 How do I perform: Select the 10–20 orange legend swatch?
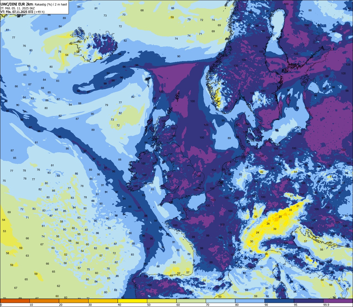44,301
